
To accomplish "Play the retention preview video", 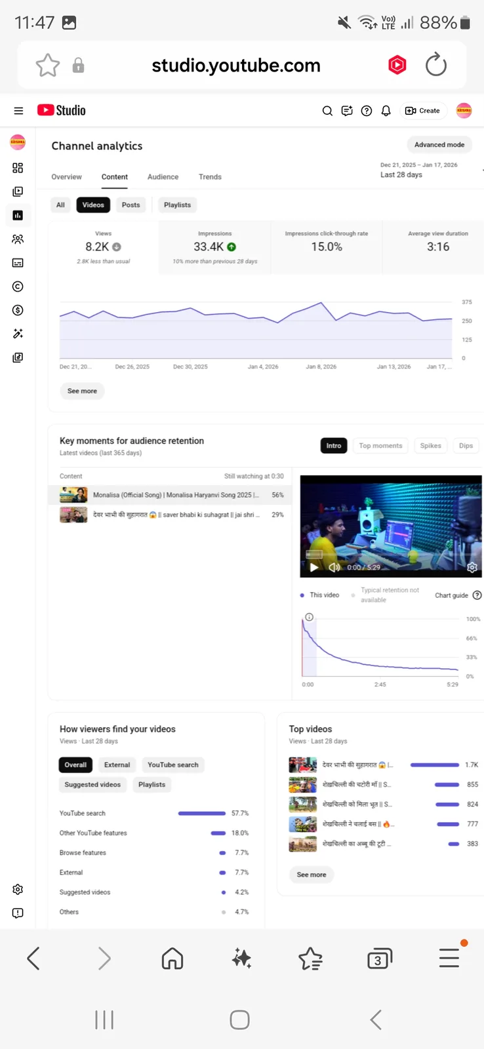I will (x=314, y=567).
